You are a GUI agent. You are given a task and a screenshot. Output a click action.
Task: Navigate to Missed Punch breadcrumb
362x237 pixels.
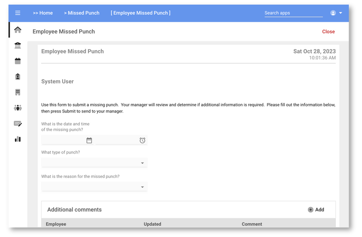(82, 13)
